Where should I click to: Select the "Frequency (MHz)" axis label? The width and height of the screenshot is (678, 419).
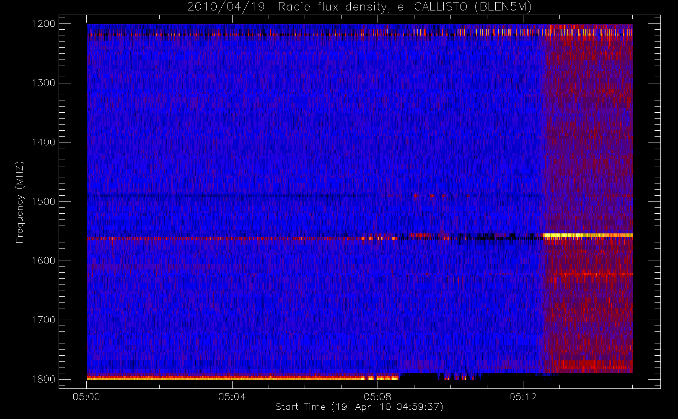pos(20,202)
